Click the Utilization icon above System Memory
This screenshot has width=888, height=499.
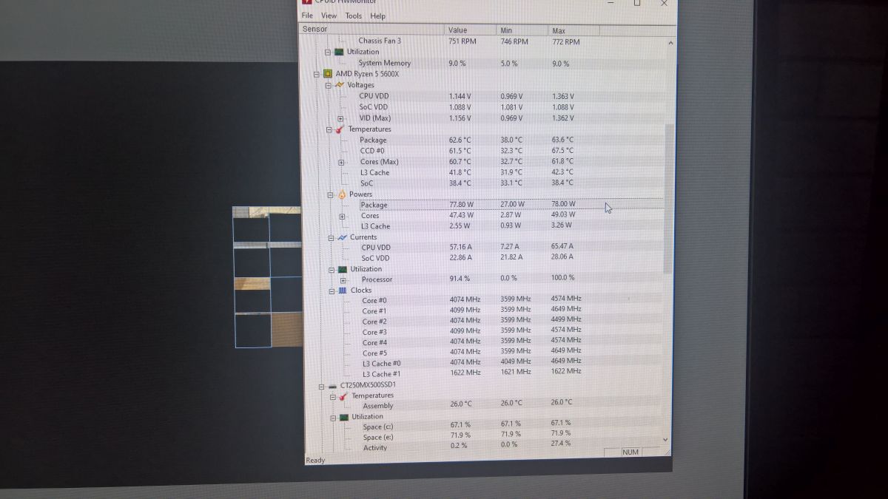338,52
